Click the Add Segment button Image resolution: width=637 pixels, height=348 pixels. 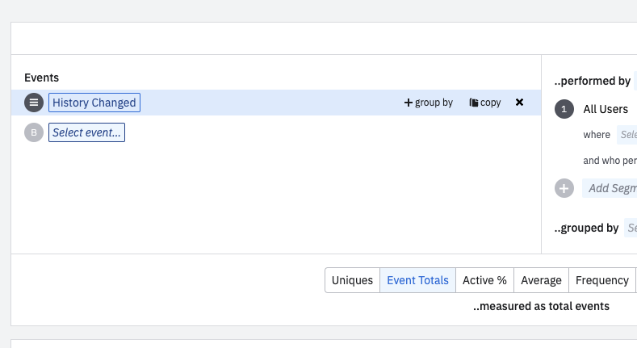pos(610,188)
